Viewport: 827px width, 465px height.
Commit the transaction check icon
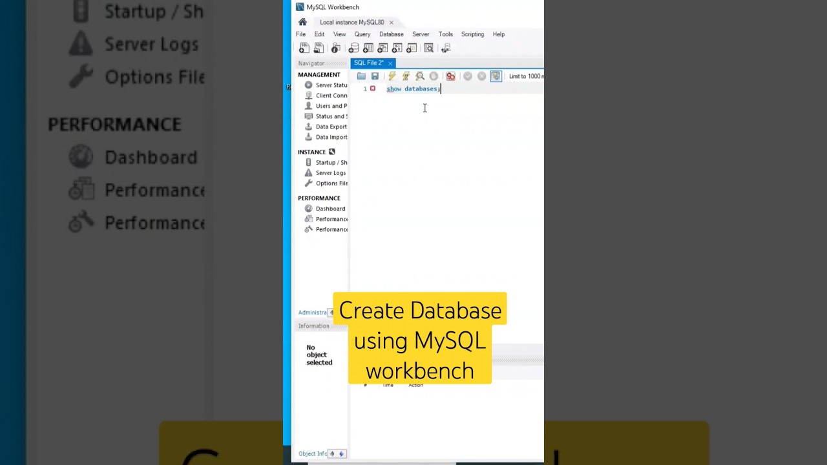[468, 76]
